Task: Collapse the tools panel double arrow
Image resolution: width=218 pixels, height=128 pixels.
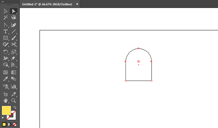Action: pyautogui.click(x=2, y=2)
